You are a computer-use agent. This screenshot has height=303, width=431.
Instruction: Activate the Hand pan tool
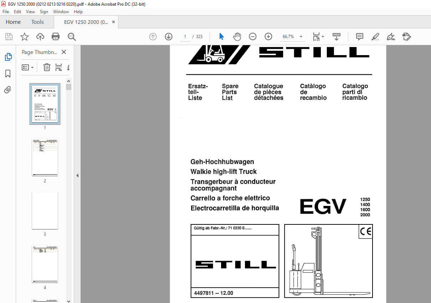[x=237, y=37]
